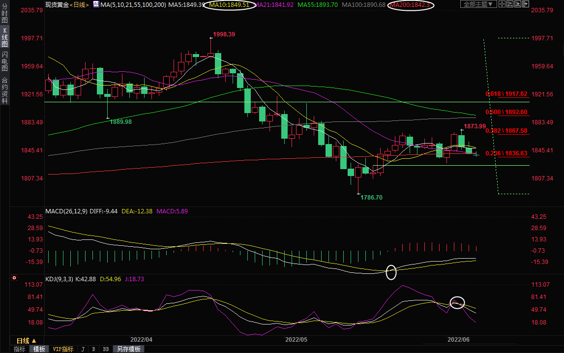The height and width of the screenshot is (353, 564).
Task: Select the 模板 tab at bottom
Action: 39,349
